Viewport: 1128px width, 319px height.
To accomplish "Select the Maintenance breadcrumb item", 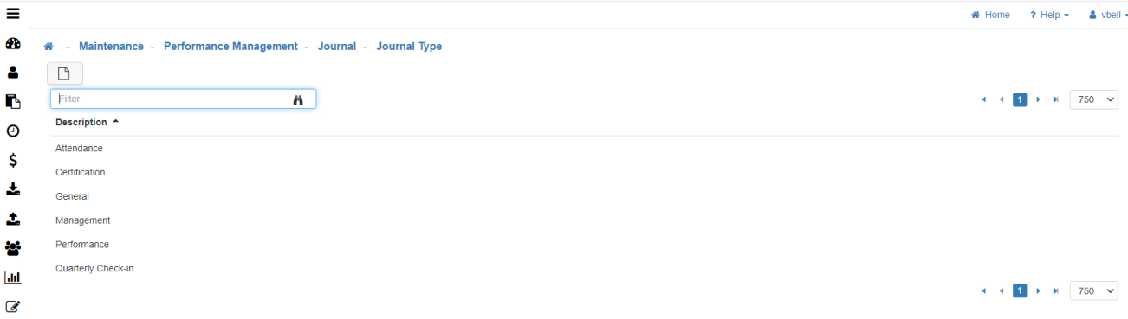I will (111, 47).
